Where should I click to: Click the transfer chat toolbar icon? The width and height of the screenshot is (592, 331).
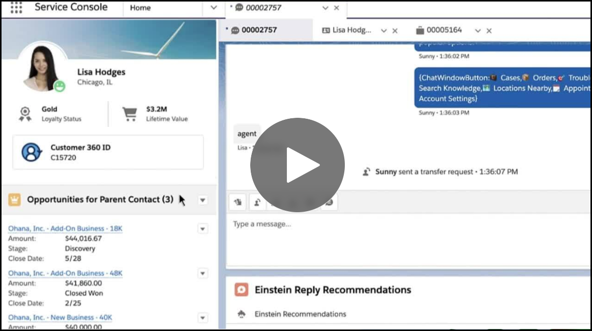(257, 203)
